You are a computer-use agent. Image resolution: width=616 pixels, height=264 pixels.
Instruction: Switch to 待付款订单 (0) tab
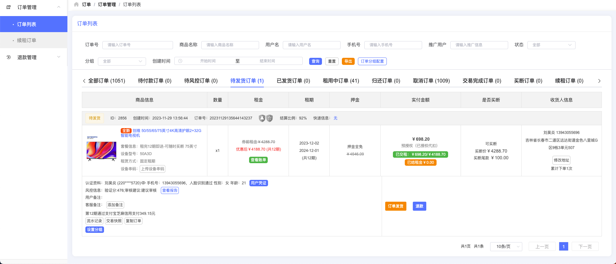pyautogui.click(x=155, y=81)
